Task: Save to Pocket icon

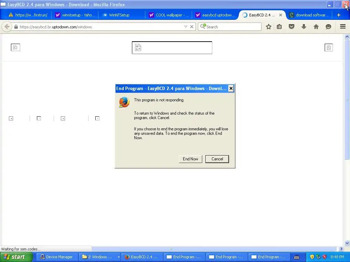Action: tap(292, 27)
